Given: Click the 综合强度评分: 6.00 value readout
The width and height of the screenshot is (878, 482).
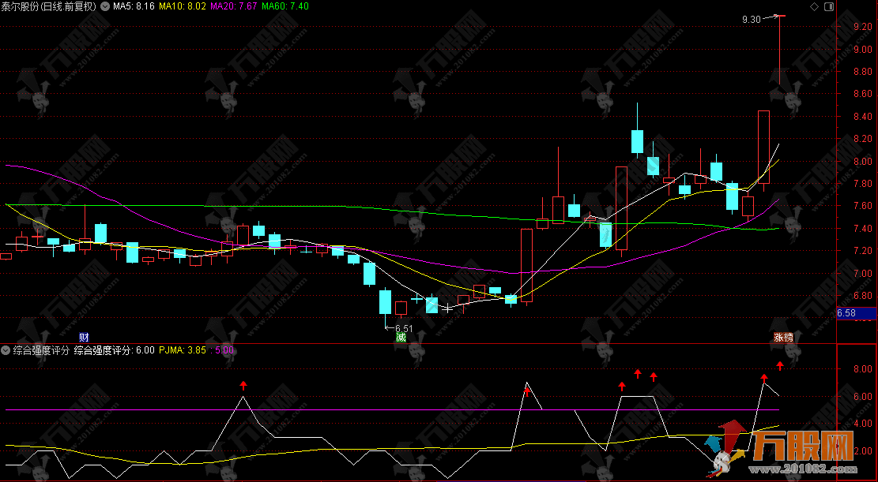Looking at the screenshot, I should 115,350.
